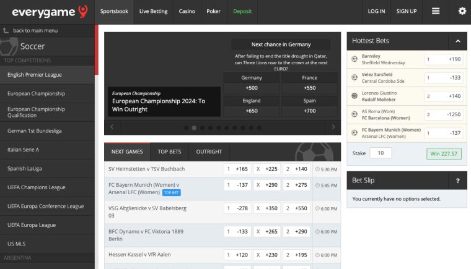Open the European Championship 2024 outright banner

tap(164, 101)
